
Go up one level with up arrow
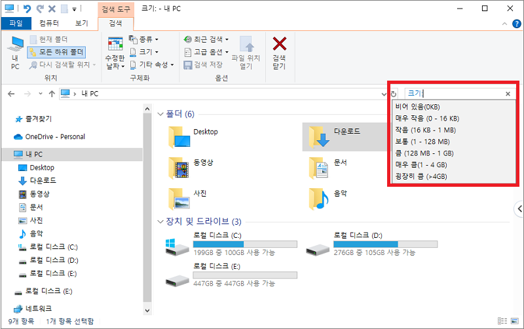pyautogui.click(x=52, y=94)
